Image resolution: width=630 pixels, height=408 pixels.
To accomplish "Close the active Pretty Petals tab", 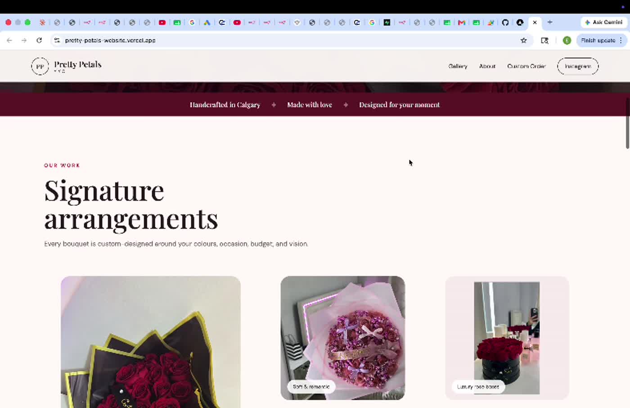I will (535, 22).
